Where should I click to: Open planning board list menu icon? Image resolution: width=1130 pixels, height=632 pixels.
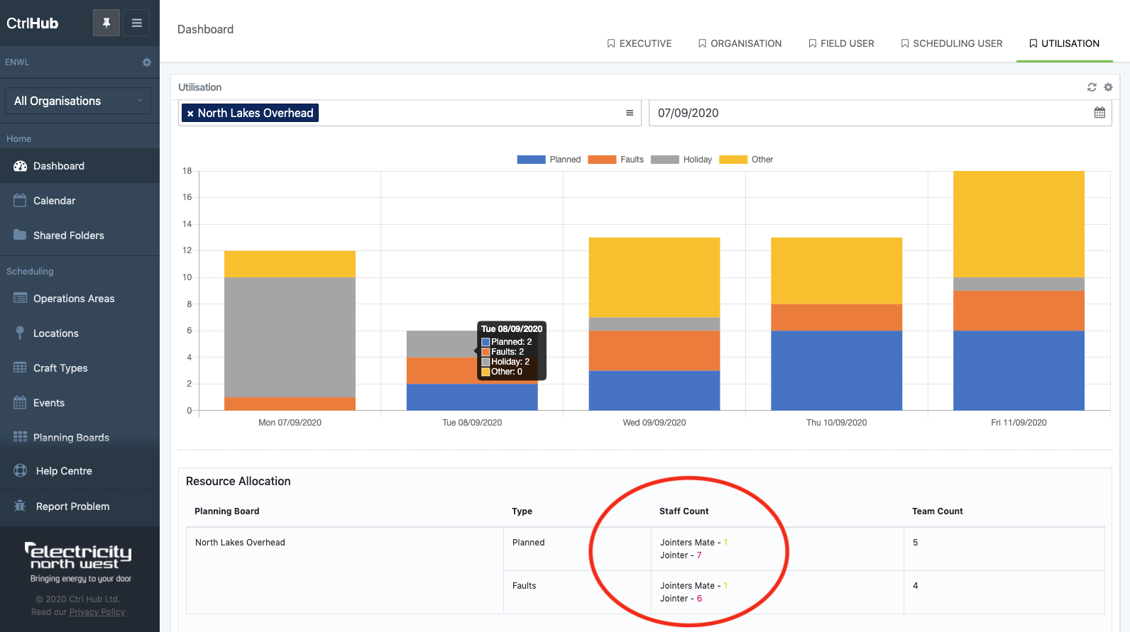(630, 113)
